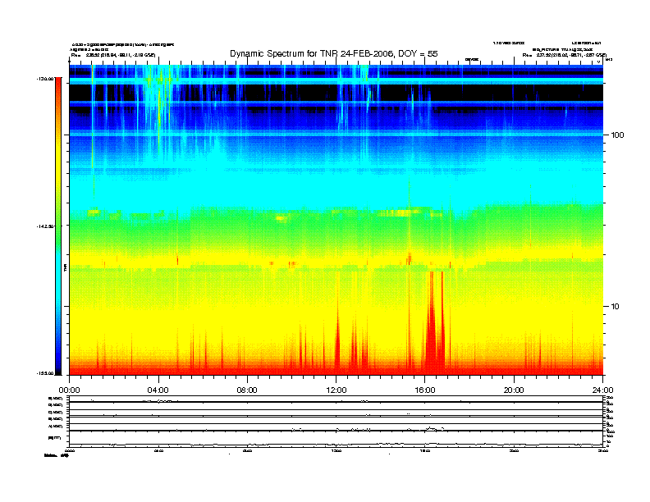Click the 20:00 time axis label
The height and width of the screenshot is (502, 650).
click(514, 390)
